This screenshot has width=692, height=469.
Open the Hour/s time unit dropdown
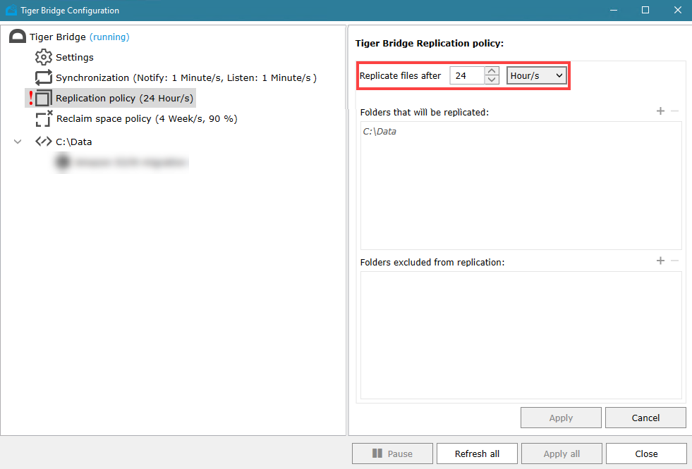pos(536,75)
